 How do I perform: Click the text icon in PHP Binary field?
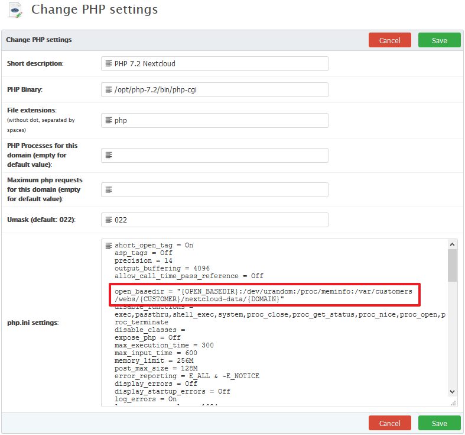coord(109,90)
